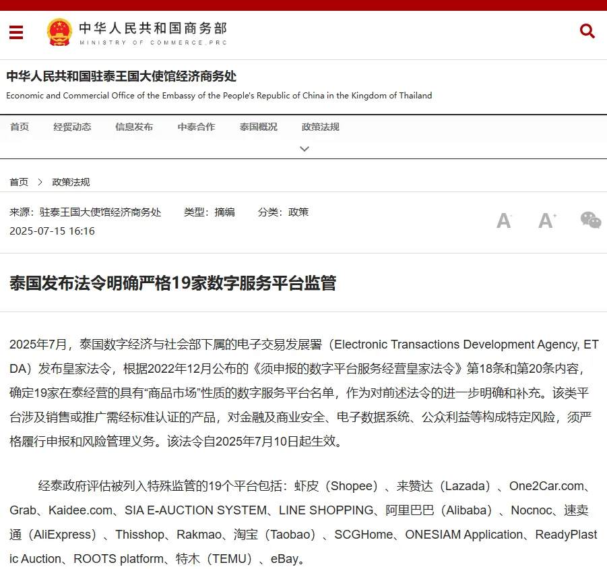
Task: Click the 类型：摘编 label
Action: click(210, 212)
